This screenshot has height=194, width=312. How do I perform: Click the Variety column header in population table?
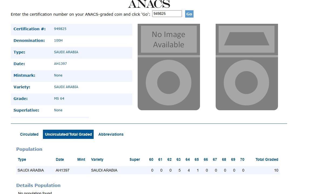97,159
